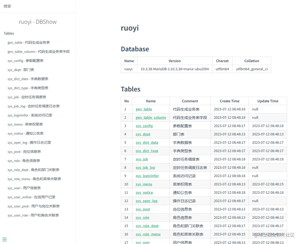Click the Tables heading in sidebar
The width and height of the screenshot is (301, 244).
(x=9, y=33)
